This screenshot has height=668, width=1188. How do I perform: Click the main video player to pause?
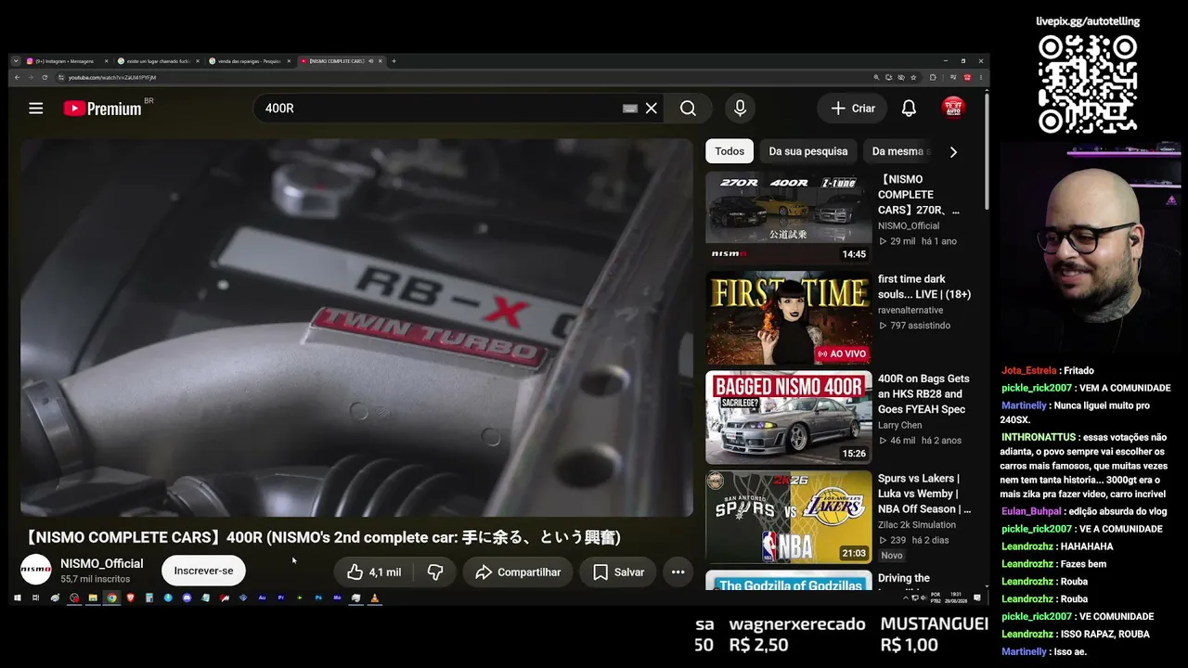356,328
